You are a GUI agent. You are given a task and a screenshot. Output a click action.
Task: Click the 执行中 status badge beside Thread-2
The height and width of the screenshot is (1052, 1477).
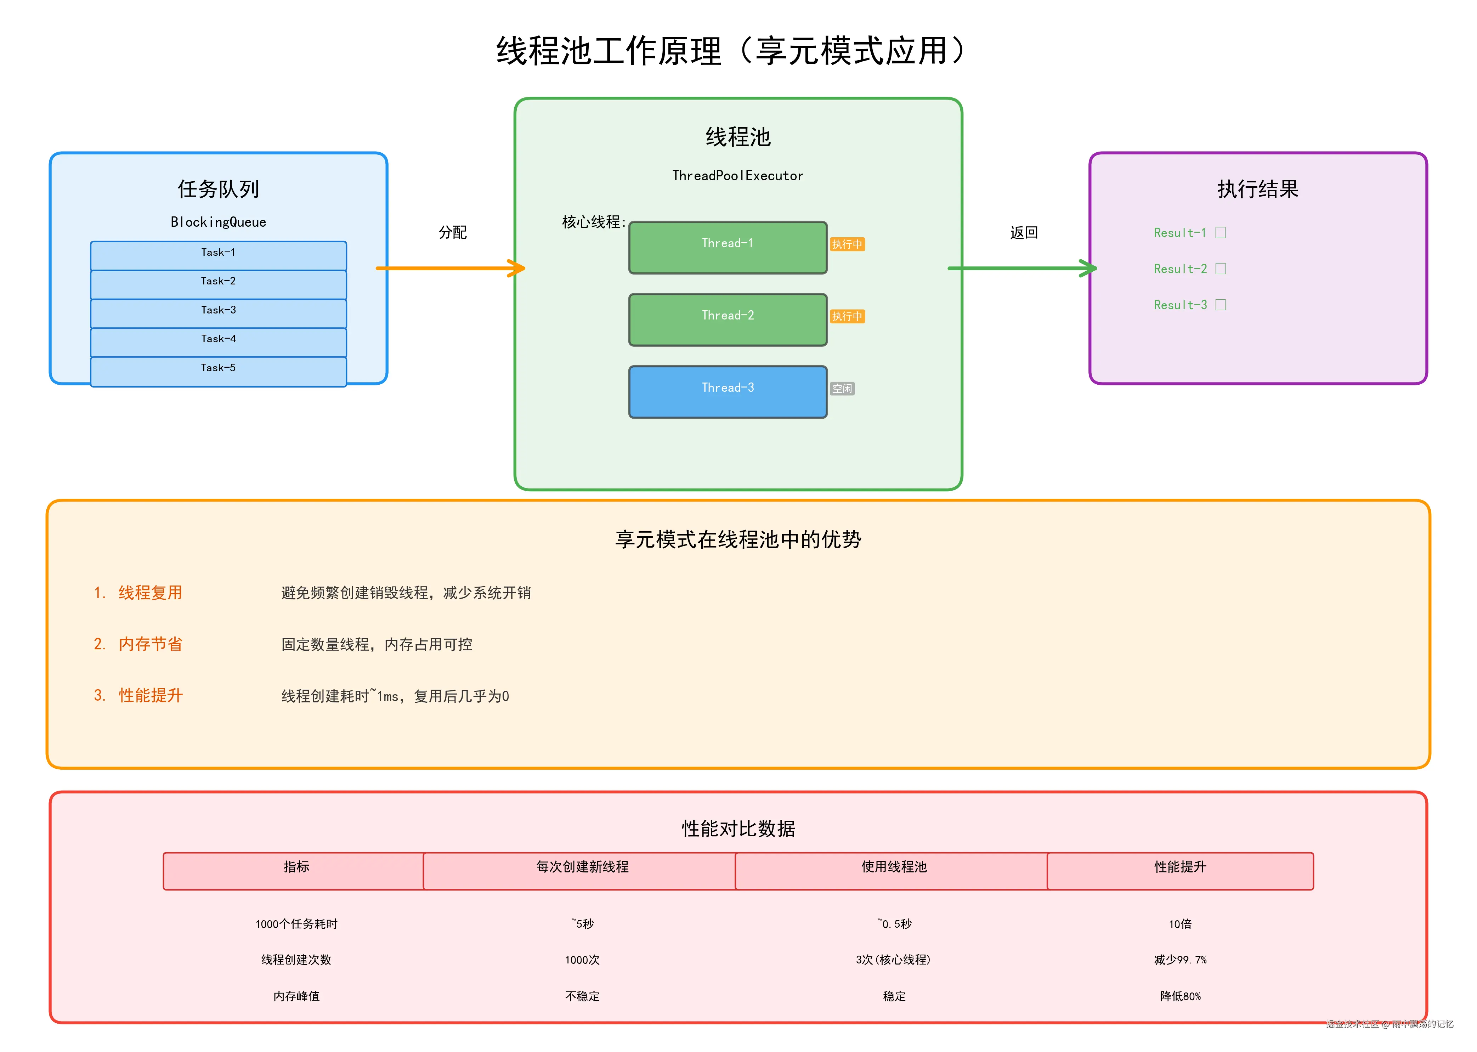tap(847, 316)
